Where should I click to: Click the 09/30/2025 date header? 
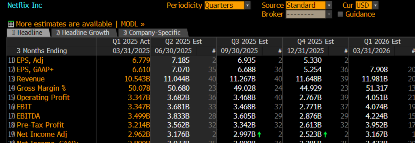tap(239, 51)
